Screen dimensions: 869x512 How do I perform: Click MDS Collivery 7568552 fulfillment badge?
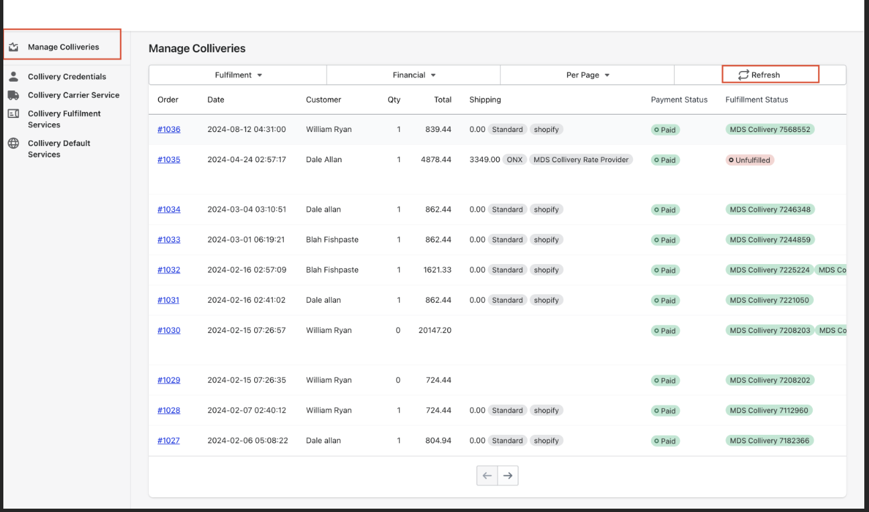(x=770, y=129)
